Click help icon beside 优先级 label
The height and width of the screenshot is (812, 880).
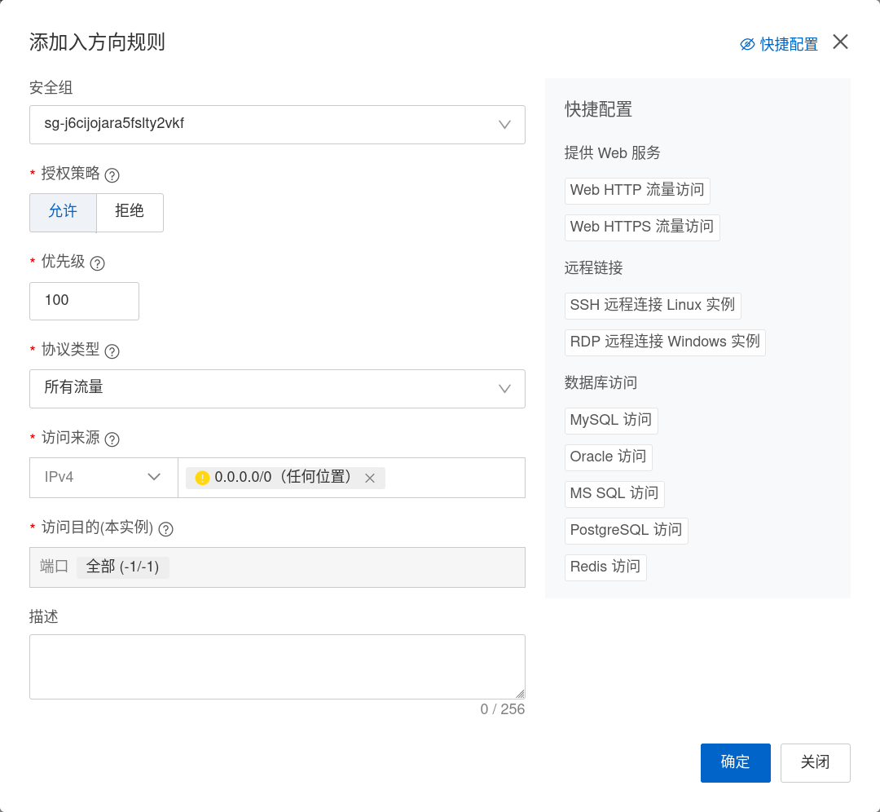coord(98,263)
